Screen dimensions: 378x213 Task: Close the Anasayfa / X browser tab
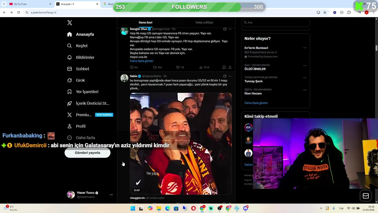(x=97, y=4)
